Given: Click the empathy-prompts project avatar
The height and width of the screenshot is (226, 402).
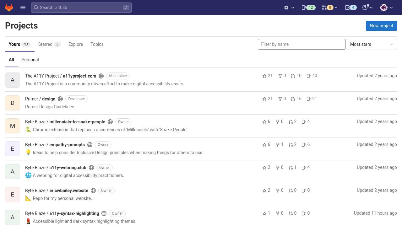Looking at the screenshot, I should [x=13, y=148].
